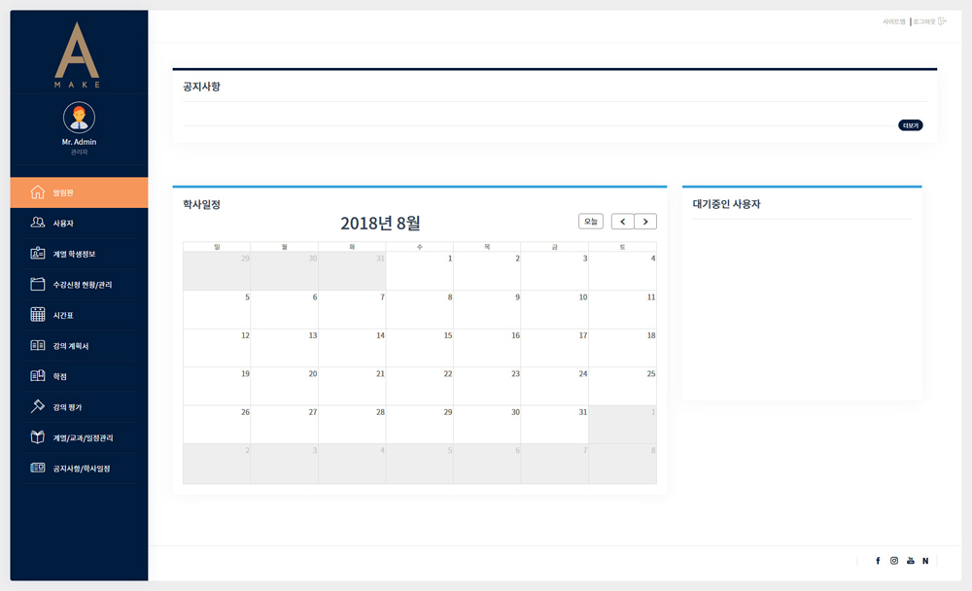Click the YouTube icon in the footer

click(911, 561)
